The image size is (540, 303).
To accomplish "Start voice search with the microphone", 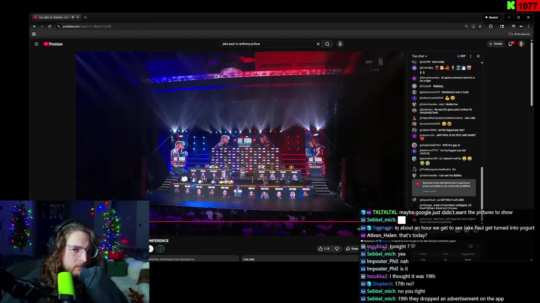I will pos(340,44).
